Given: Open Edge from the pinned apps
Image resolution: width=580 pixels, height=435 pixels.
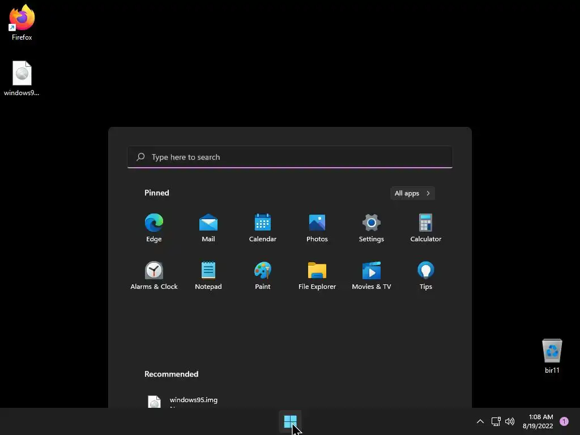Looking at the screenshot, I should [154, 228].
